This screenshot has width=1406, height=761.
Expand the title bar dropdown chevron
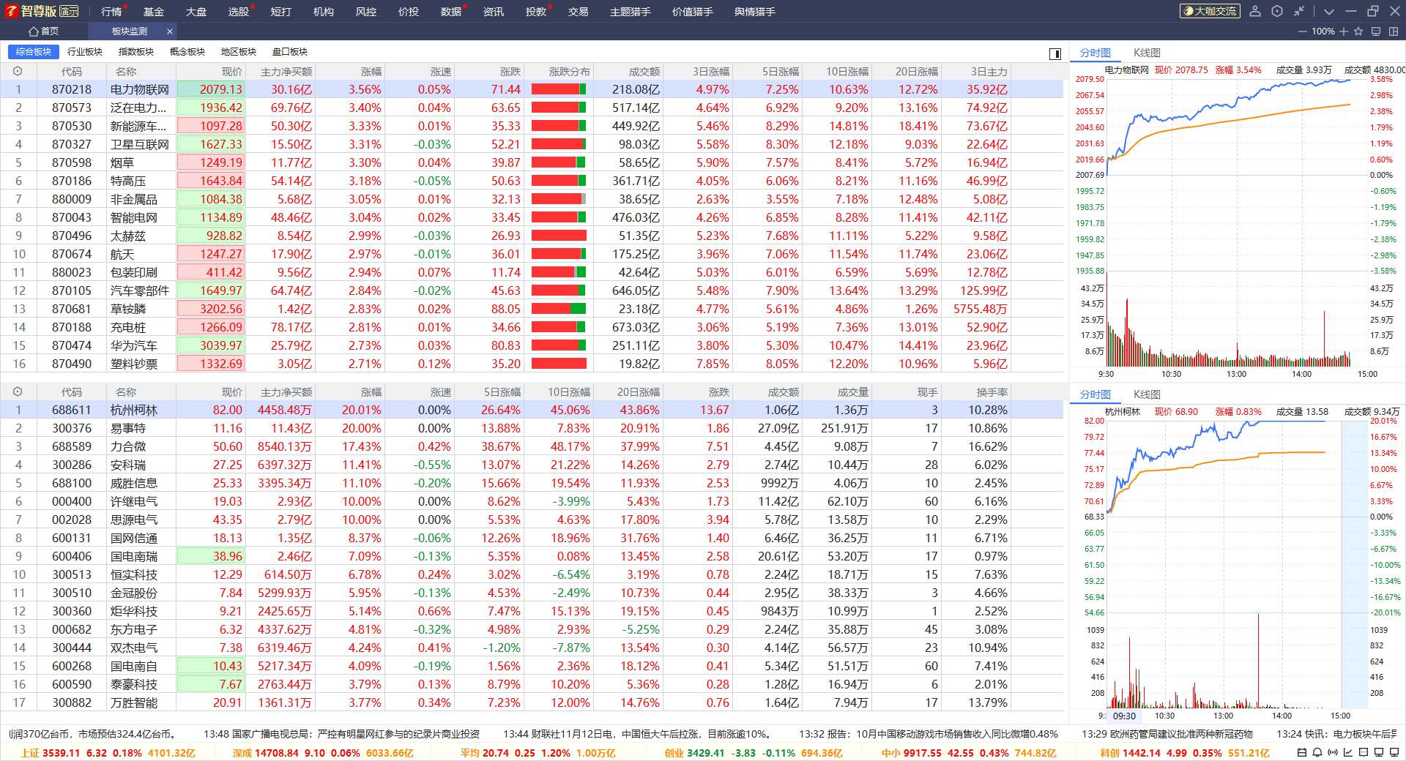click(x=1329, y=11)
